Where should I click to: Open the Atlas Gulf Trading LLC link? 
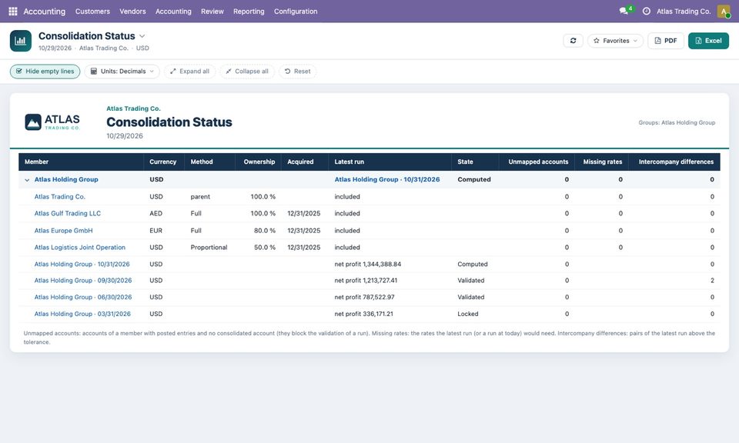click(x=68, y=213)
